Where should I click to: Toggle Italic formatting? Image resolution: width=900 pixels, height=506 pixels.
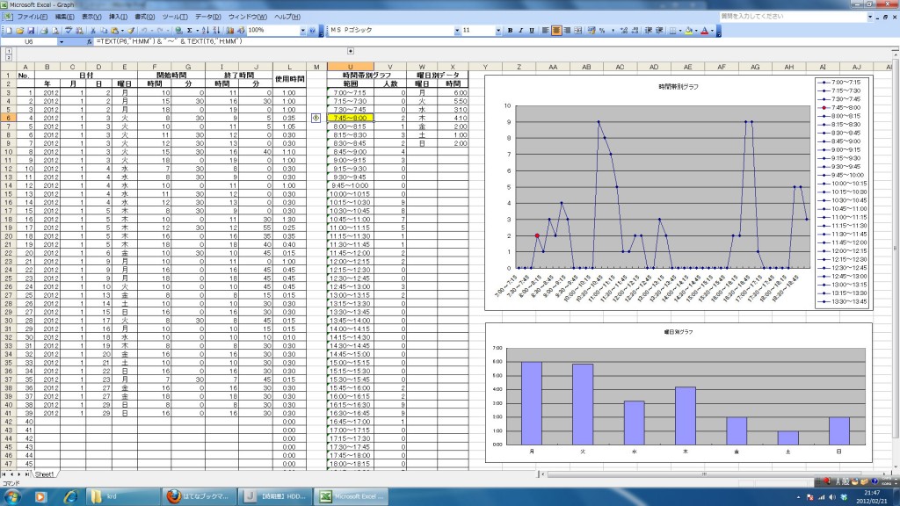pyautogui.click(x=520, y=30)
